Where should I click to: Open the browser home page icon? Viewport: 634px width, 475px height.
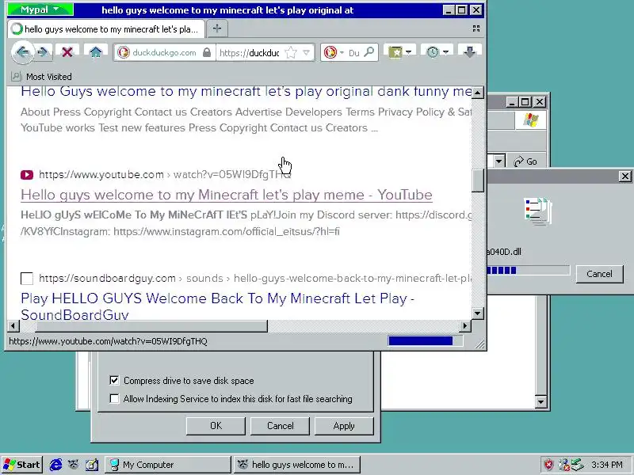95,52
